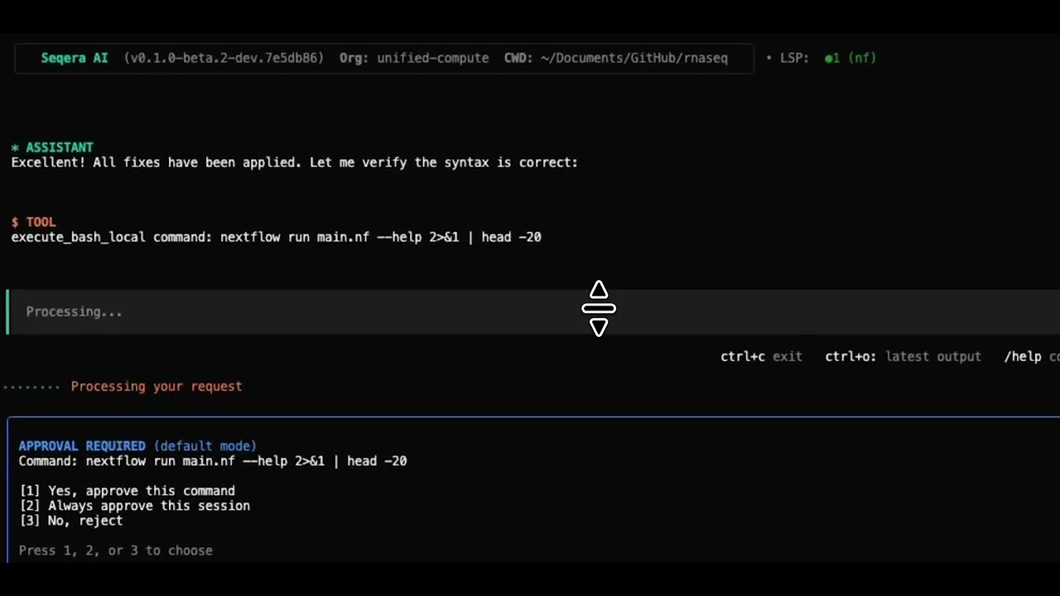Click 'Command: nextflow run main.nf' approval line
This screenshot has width=1060, height=596.
tap(213, 461)
